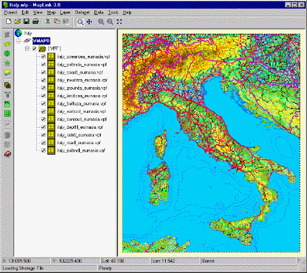
Task: Open the Data menu
Action: [99, 12]
